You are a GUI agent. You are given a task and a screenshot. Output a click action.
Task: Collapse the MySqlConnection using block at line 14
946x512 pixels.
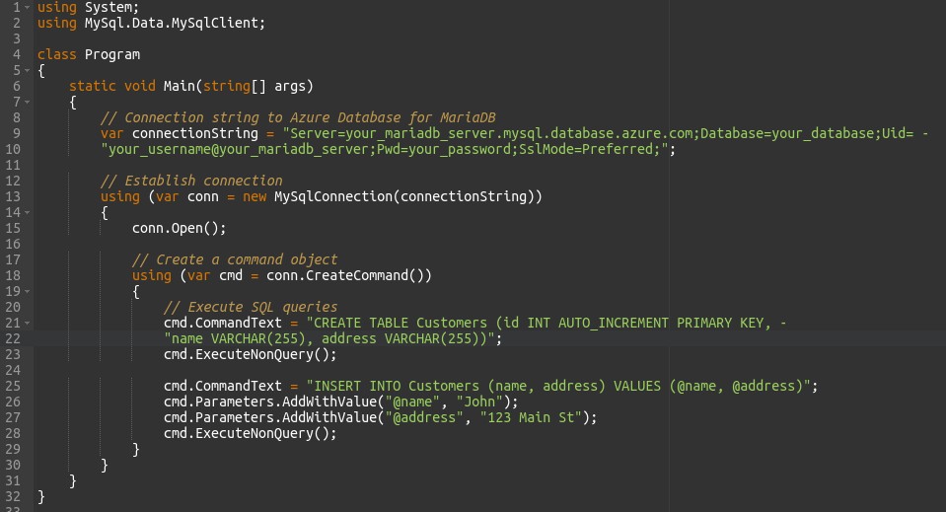coord(27,213)
